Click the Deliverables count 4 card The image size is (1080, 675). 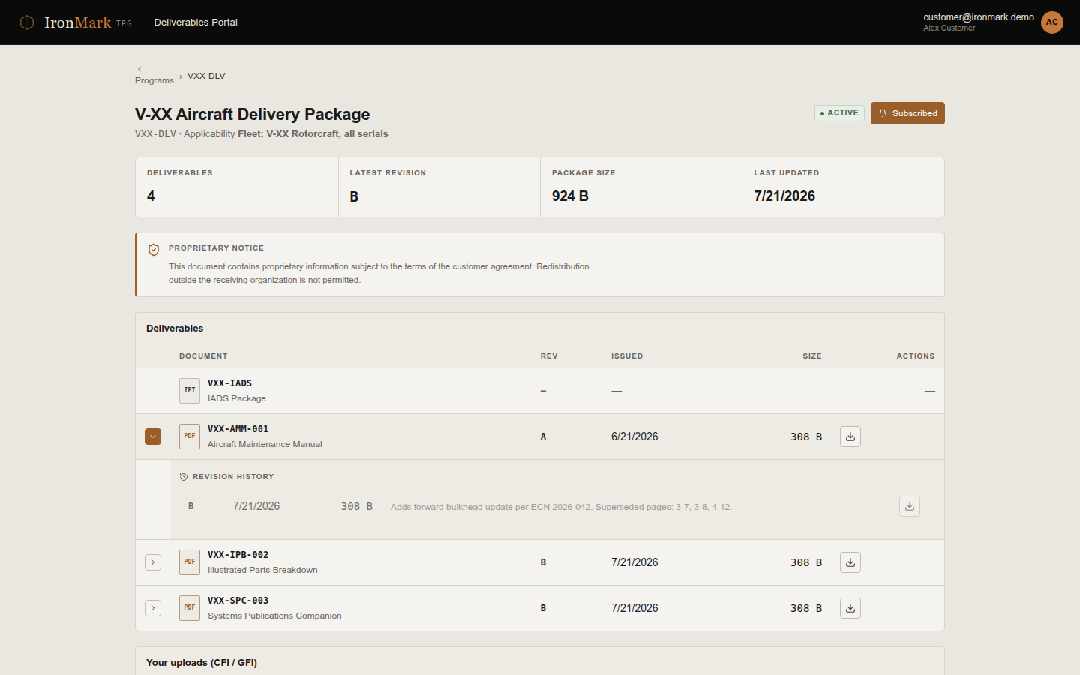(237, 187)
